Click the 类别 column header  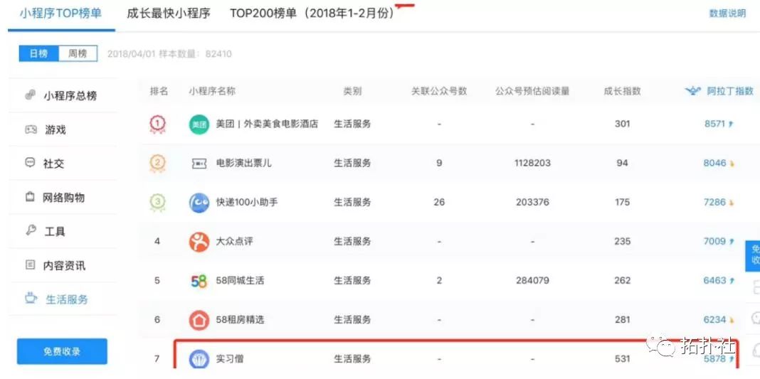click(x=352, y=91)
